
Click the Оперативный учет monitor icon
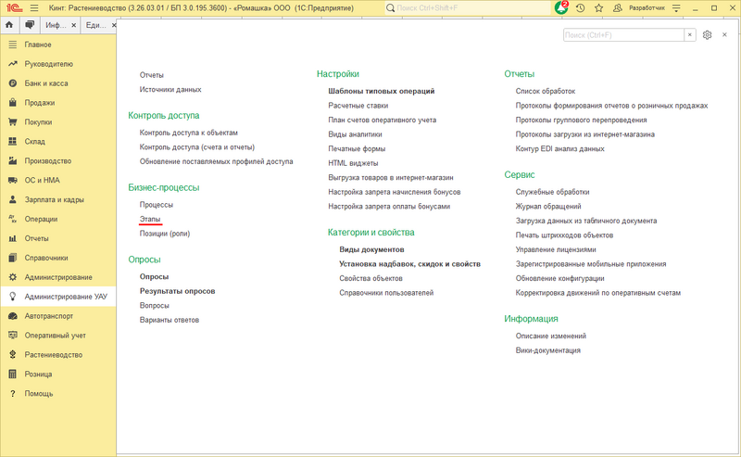coord(13,336)
